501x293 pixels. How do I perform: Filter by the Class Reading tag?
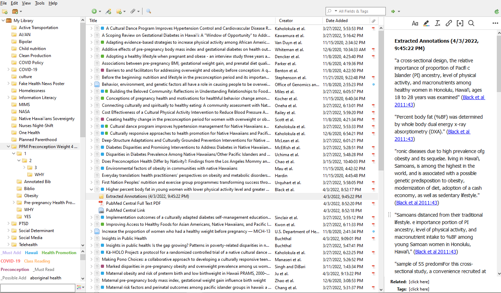[37, 261]
